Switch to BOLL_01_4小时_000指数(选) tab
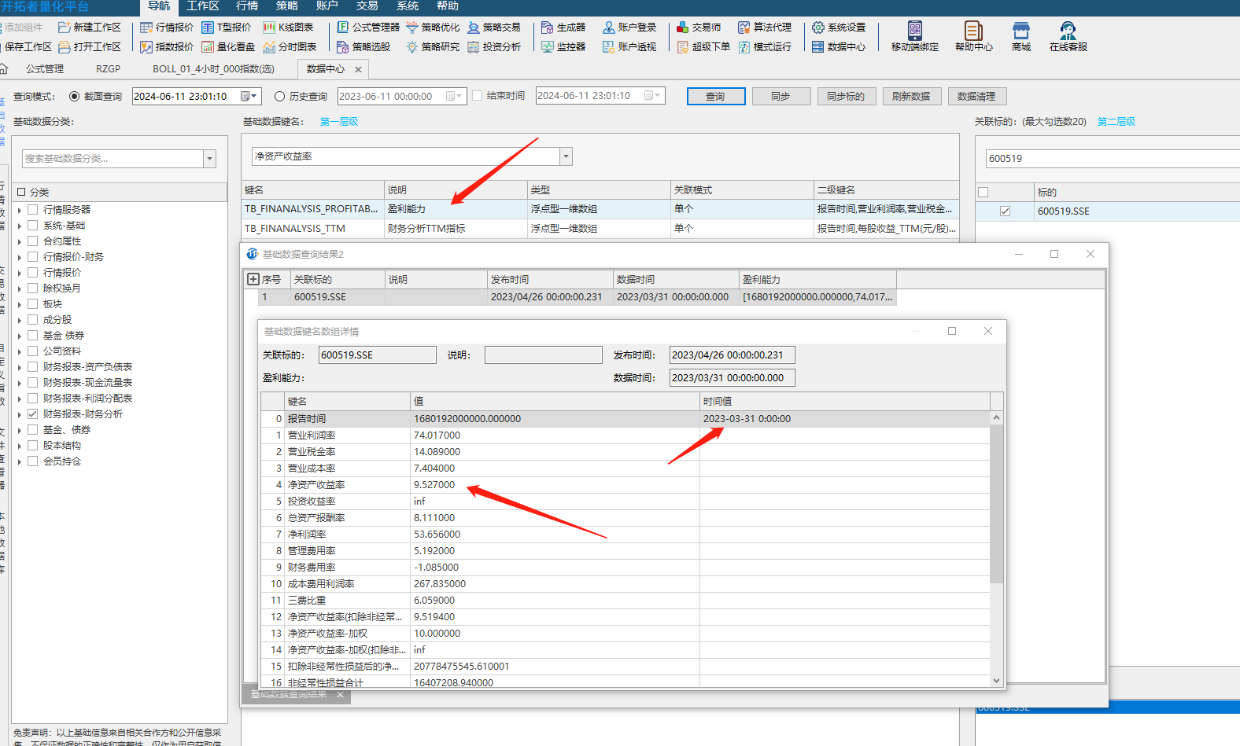 [x=213, y=69]
